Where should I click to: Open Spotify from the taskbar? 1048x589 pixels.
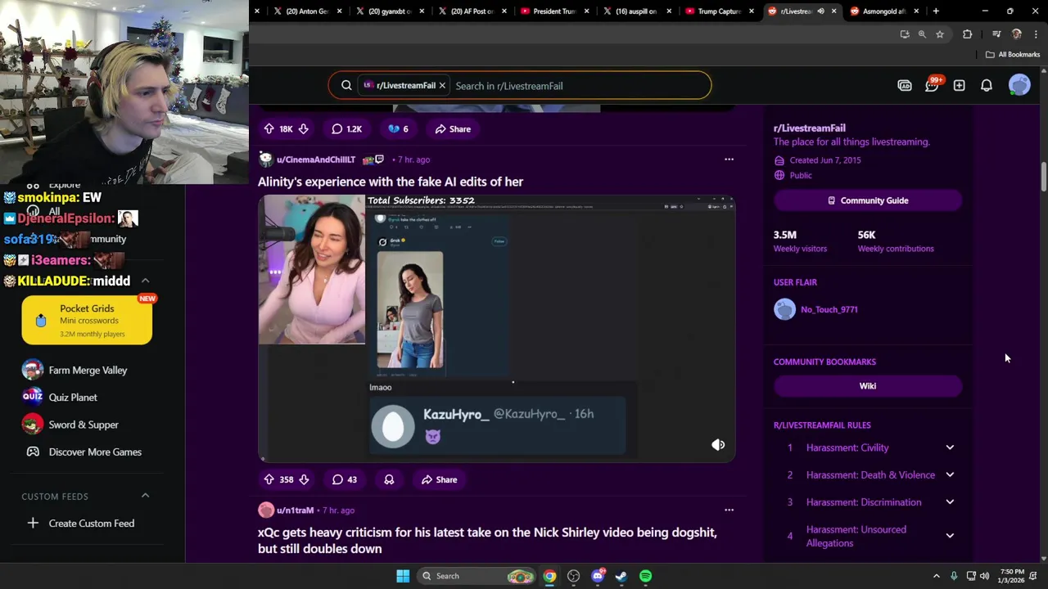click(x=646, y=576)
